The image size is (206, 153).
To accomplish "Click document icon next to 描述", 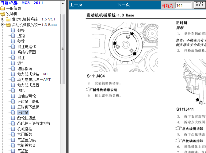I will coord(13,58).
